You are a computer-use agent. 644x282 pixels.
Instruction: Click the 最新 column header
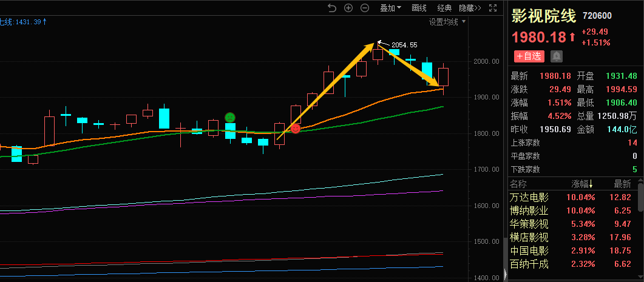click(622, 184)
